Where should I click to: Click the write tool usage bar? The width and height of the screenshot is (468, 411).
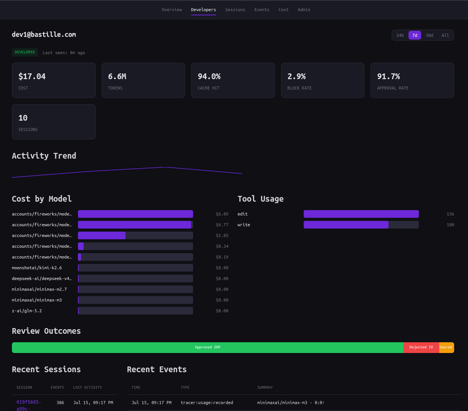click(x=361, y=225)
